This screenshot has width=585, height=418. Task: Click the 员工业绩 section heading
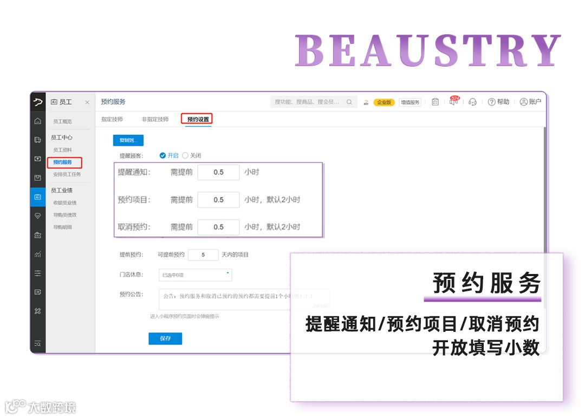62,191
